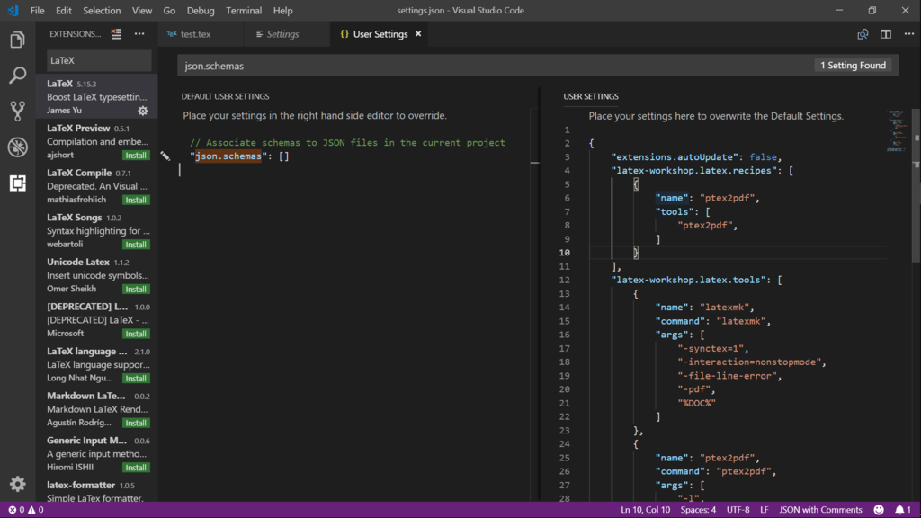Change file encoding UTF-8 in status bar
This screenshot has height=518, width=921.
(x=738, y=510)
